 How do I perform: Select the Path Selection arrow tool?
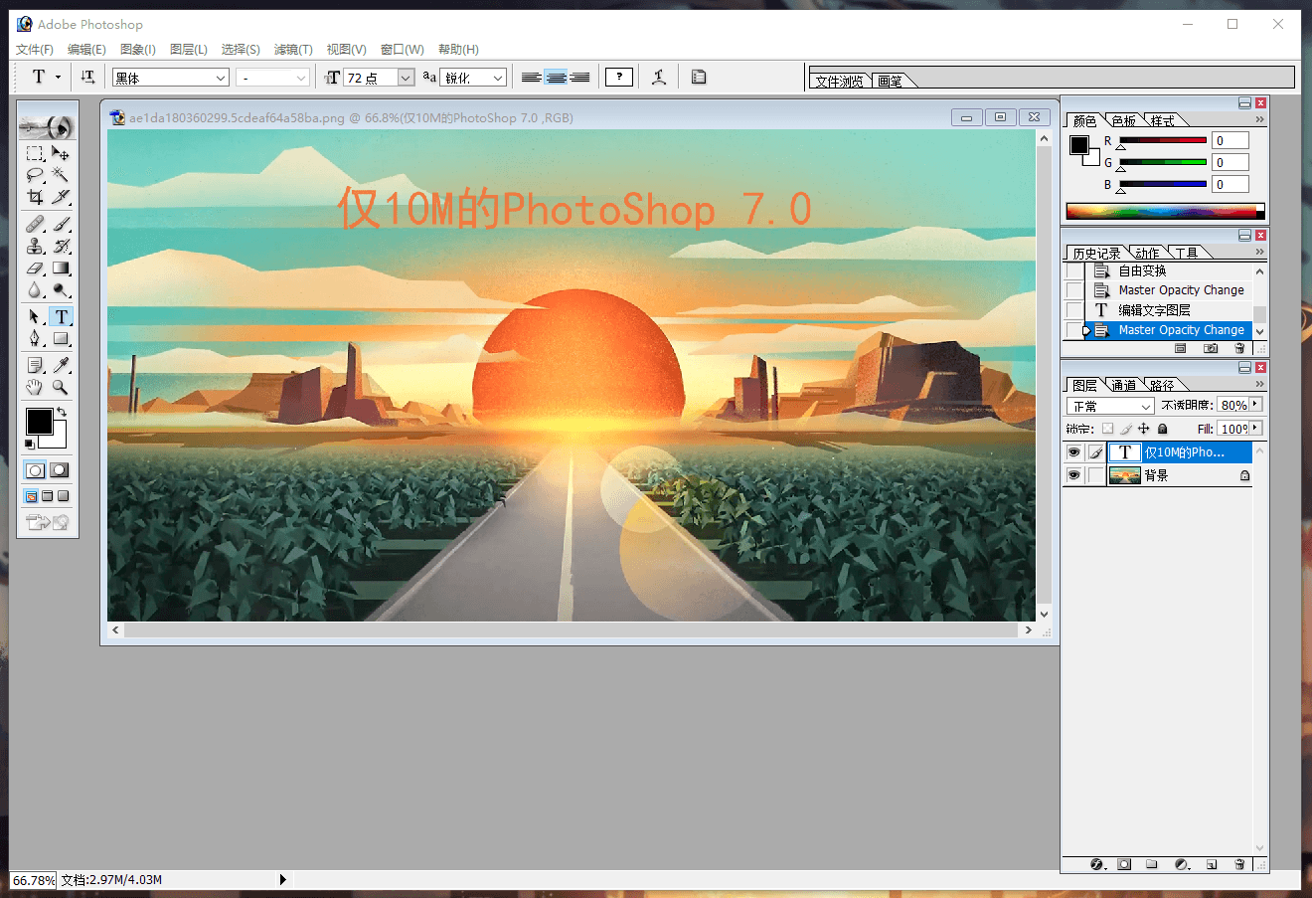(35, 316)
